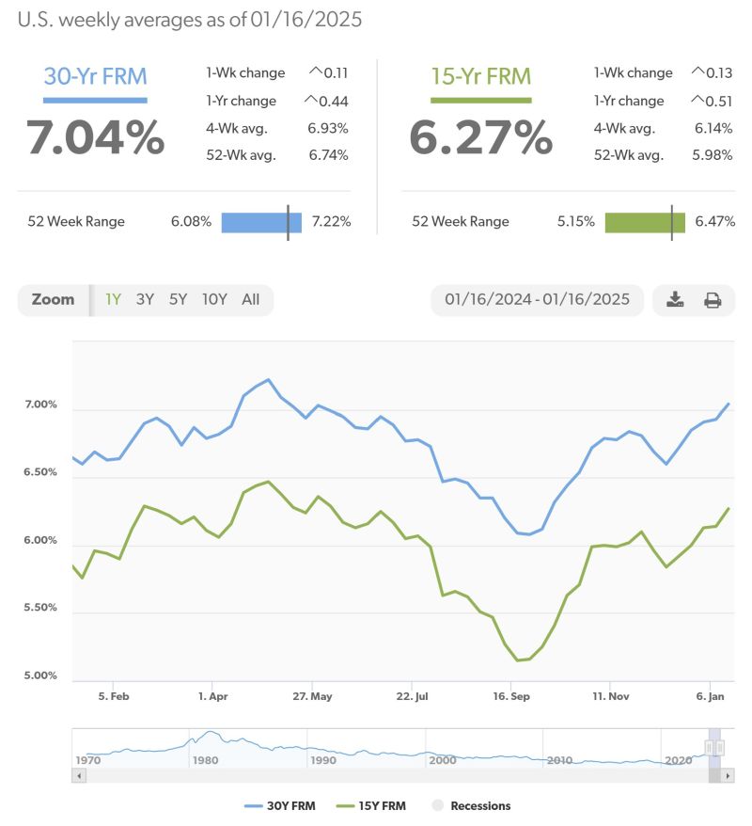Switch zoom to 5Y

coord(178,300)
